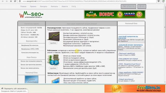
Task: Open the Контакты menu item
Action: [54, 6]
